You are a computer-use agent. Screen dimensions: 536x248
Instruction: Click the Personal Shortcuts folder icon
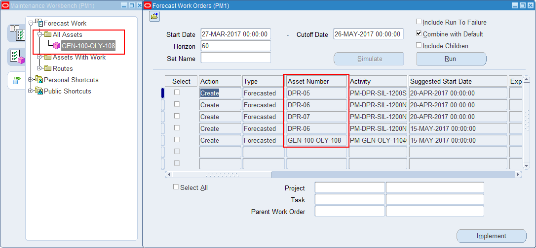point(38,80)
